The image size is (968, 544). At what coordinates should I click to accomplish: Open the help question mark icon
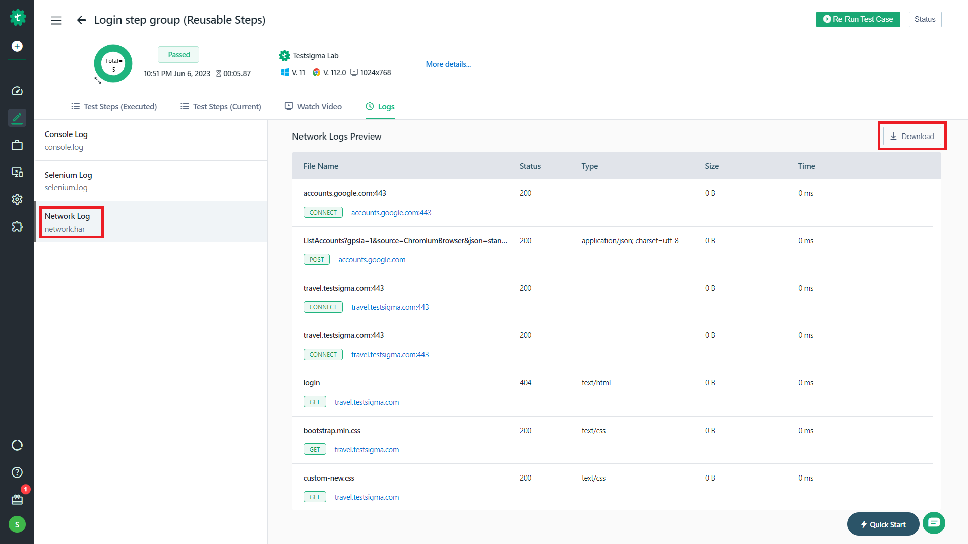pos(17,472)
